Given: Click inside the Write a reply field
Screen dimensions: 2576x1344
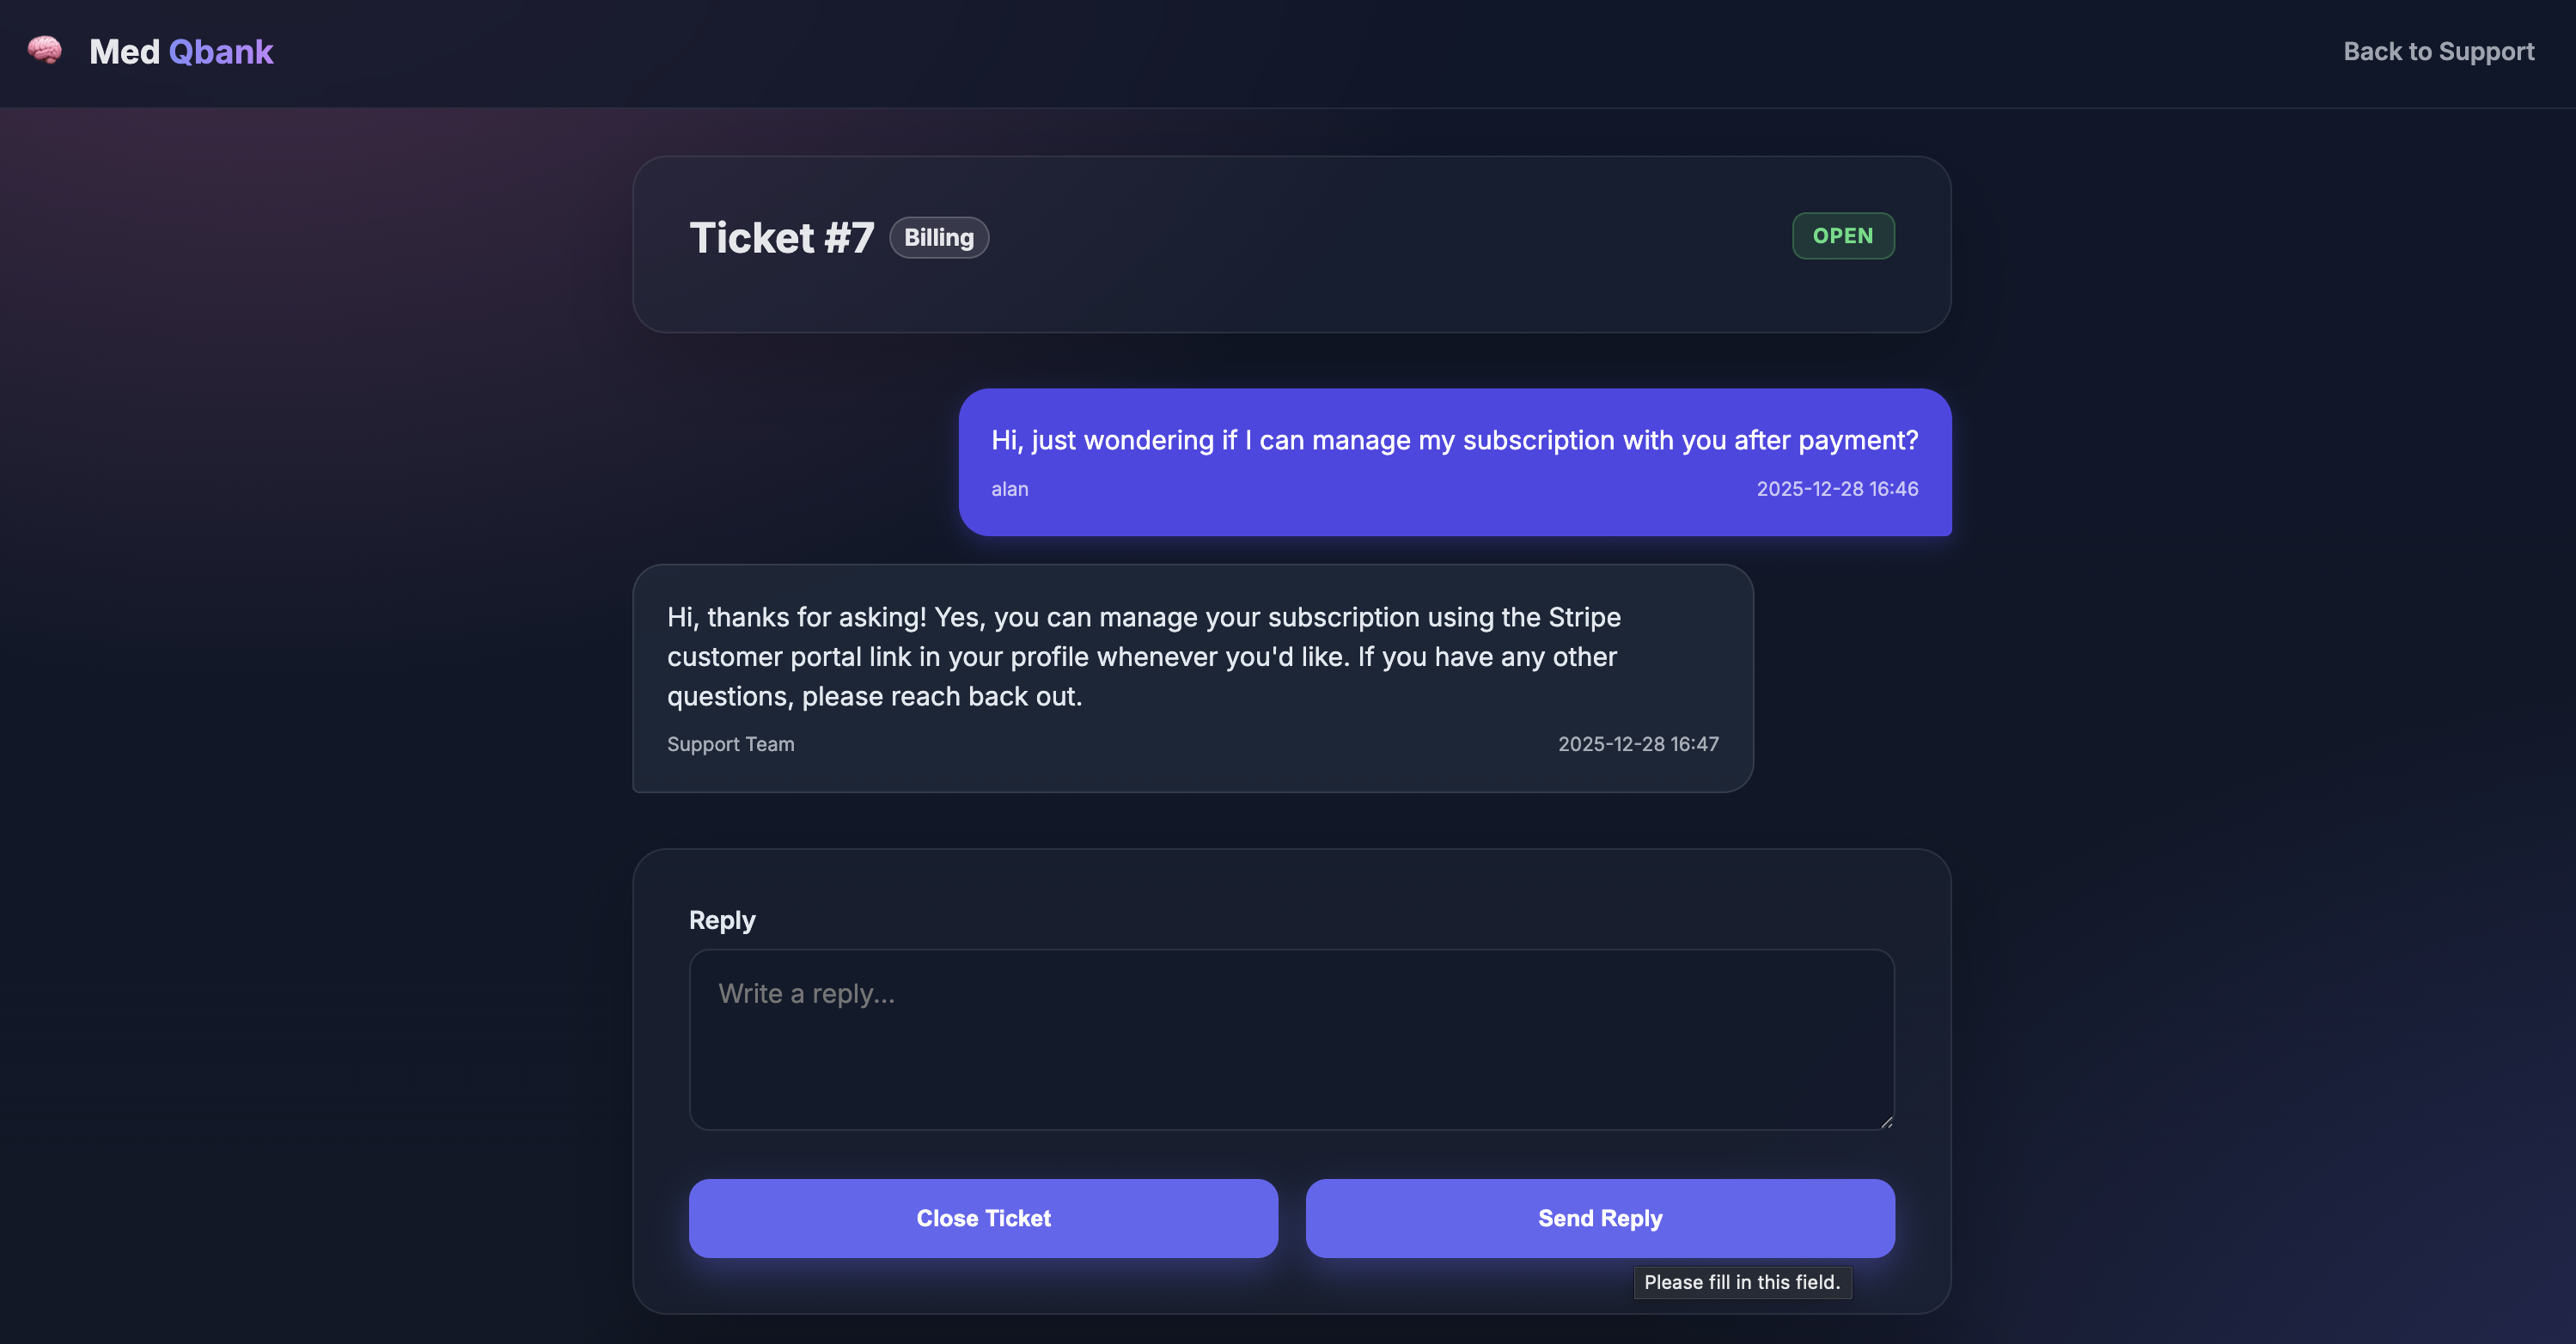Looking at the screenshot, I should point(1291,1040).
